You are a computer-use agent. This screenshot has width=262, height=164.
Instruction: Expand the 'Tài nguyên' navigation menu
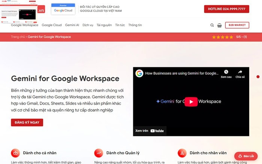104,25
